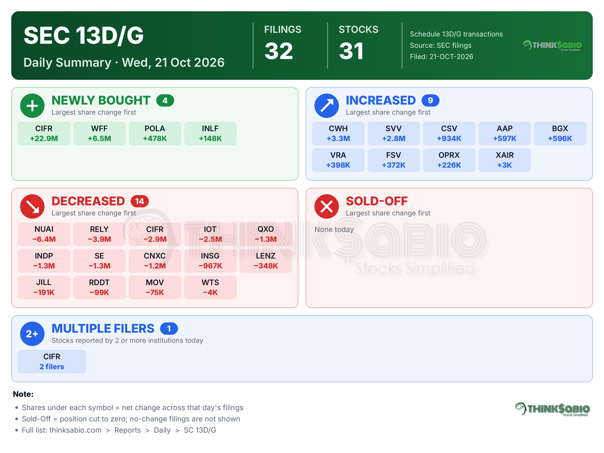Select the CSV +934K tile
This screenshot has width=604, height=453.
[x=449, y=133]
